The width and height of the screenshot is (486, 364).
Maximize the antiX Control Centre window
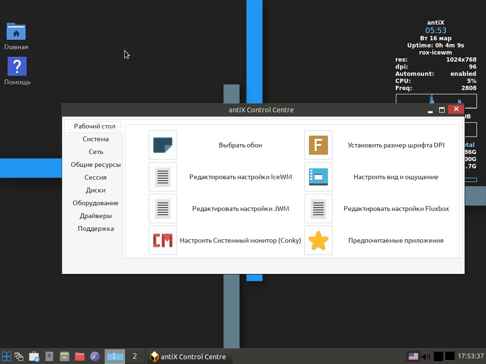[442, 110]
